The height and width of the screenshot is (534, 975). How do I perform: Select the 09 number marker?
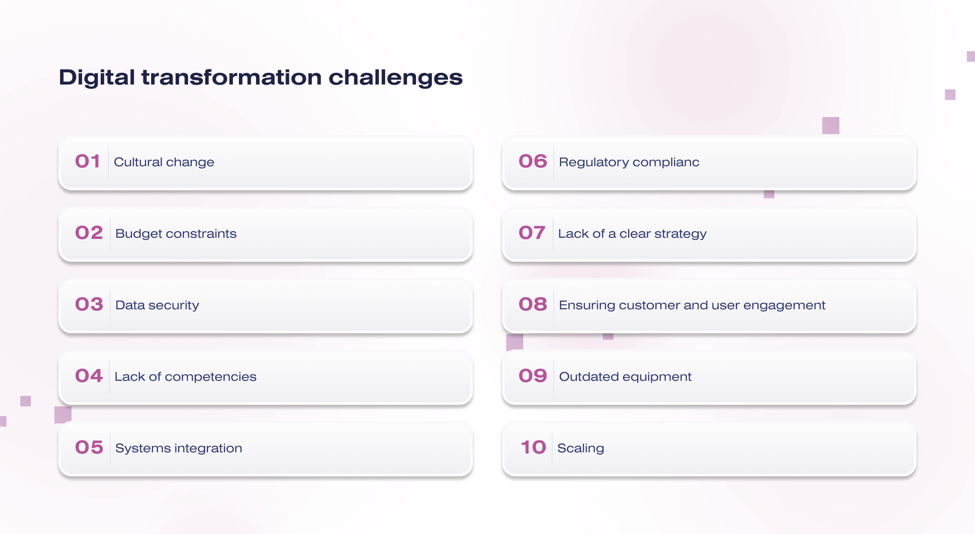pyautogui.click(x=533, y=376)
